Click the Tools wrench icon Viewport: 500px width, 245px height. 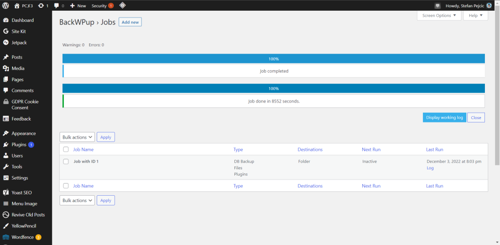click(6, 166)
